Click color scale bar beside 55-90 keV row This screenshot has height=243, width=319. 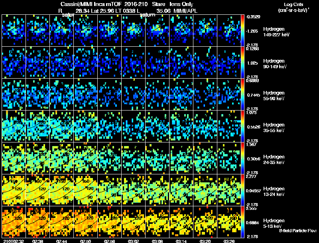click(242, 95)
